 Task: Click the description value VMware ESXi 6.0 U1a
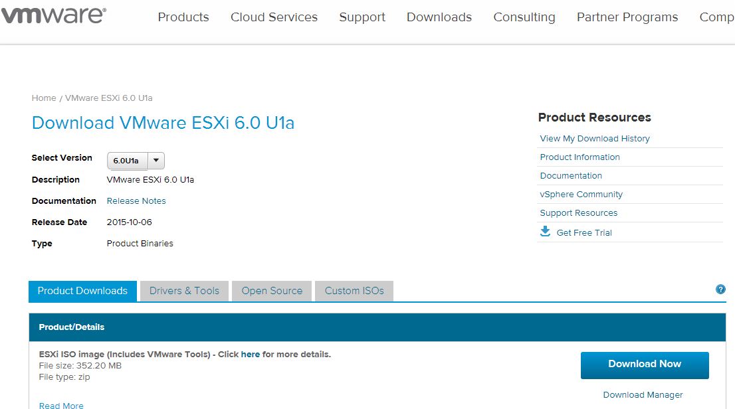tap(150, 180)
